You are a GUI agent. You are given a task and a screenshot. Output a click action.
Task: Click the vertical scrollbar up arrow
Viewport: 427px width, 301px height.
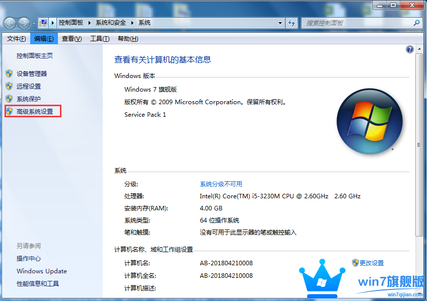(x=419, y=49)
